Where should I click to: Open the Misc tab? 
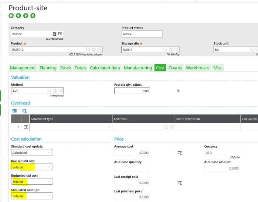pyautogui.click(x=218, y=68)
